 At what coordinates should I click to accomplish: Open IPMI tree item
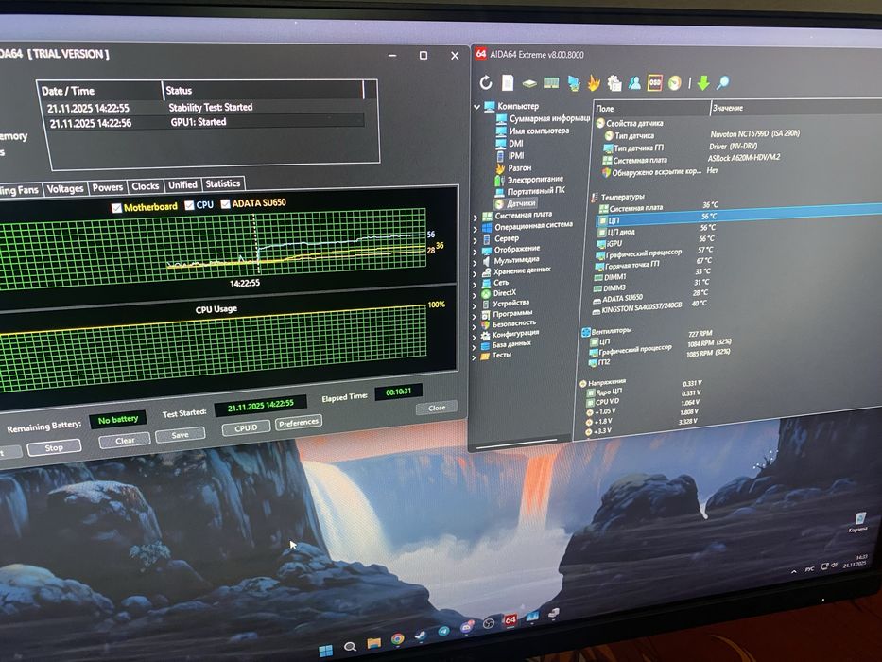(x=516, y=155)
